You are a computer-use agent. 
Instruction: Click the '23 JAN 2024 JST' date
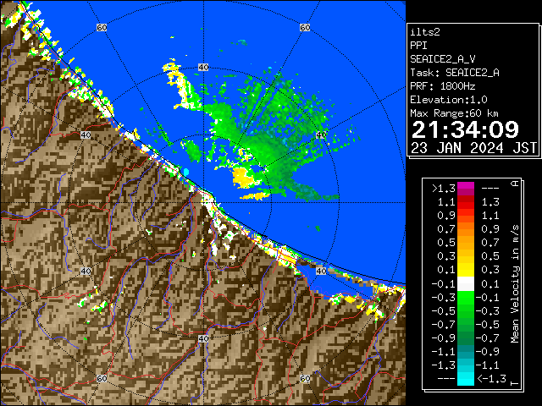473,148
